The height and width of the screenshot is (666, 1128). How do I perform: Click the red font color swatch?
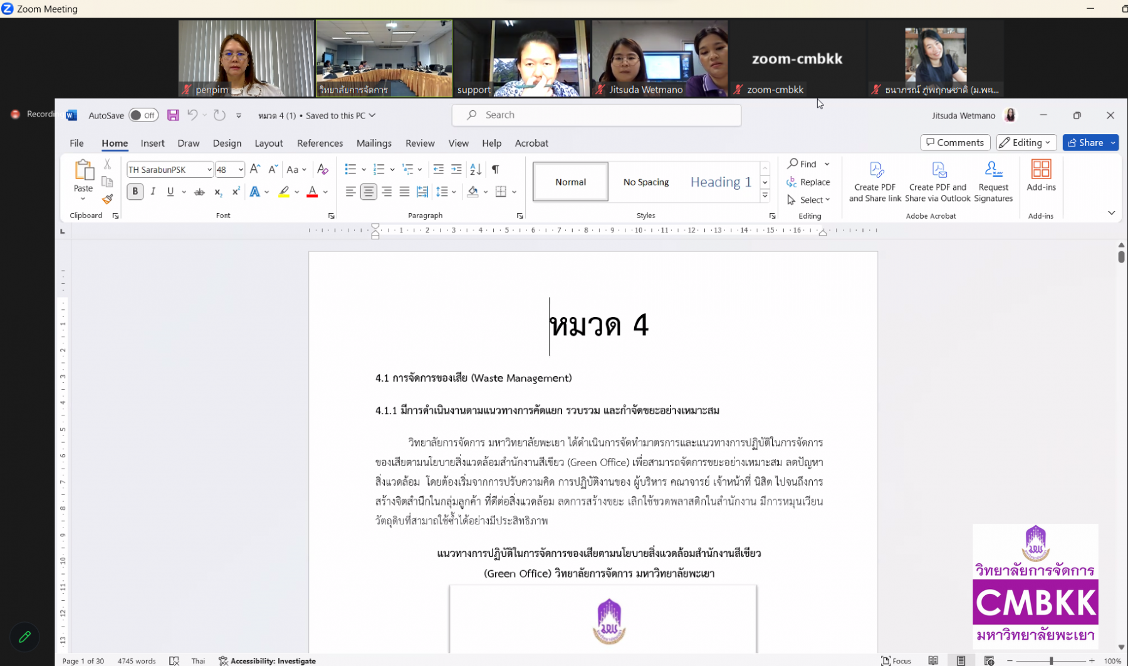click(312, 192)
